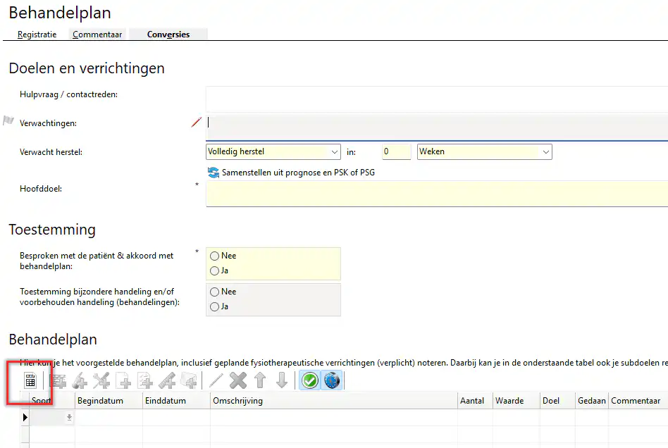The image size is (668, 448).
Task: Click the add-stamp icon in toolbar
Action: pyautogui.click(x=80, y=380)
